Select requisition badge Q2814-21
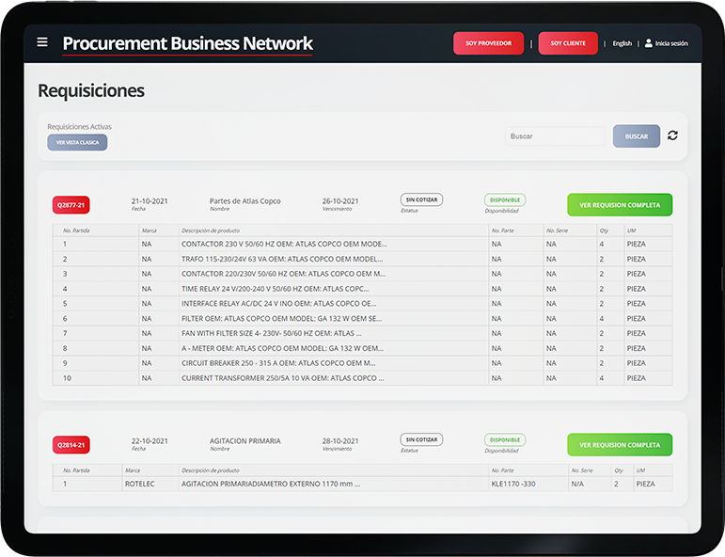Viewport: 725px width, 557px height. click(71, 444)
